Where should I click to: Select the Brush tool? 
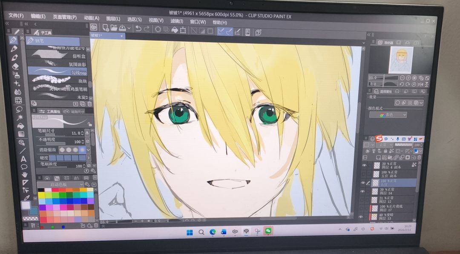pos(14,57)
